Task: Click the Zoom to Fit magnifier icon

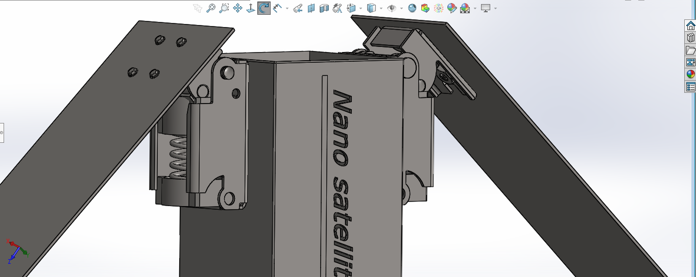Action: (x=211, y=8)
